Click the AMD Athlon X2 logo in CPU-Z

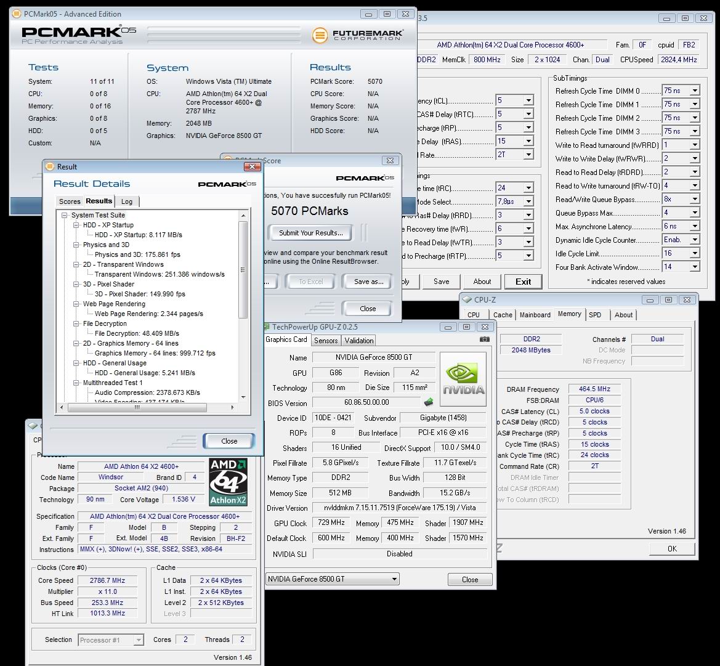tap(229, 482)
